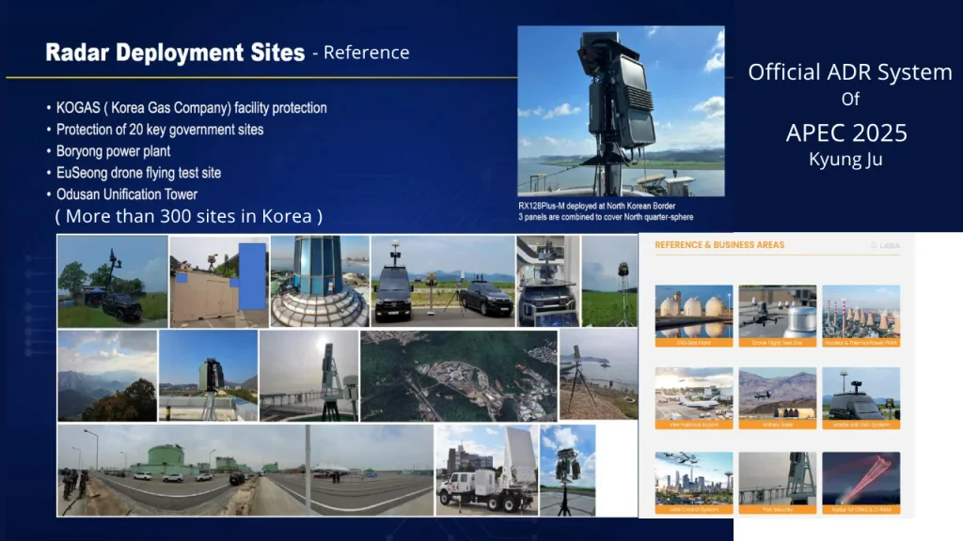Click the LNG Gas Plant card

pos(694,316)
